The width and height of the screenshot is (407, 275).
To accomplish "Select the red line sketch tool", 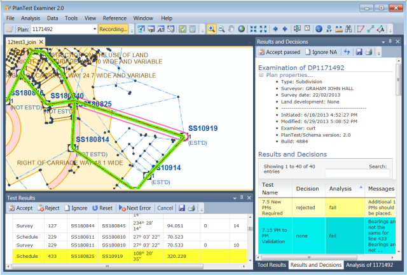I will pos(361,29).
